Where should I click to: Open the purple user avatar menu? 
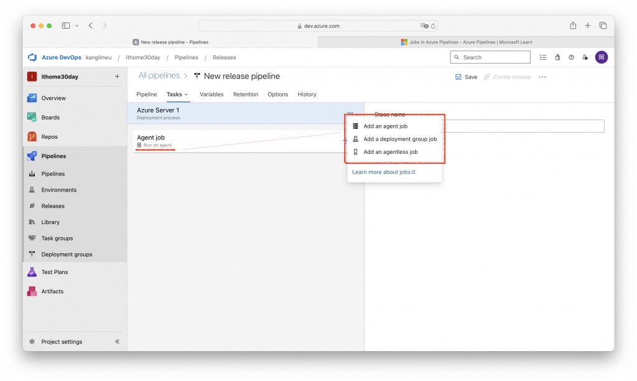point(602,57)
